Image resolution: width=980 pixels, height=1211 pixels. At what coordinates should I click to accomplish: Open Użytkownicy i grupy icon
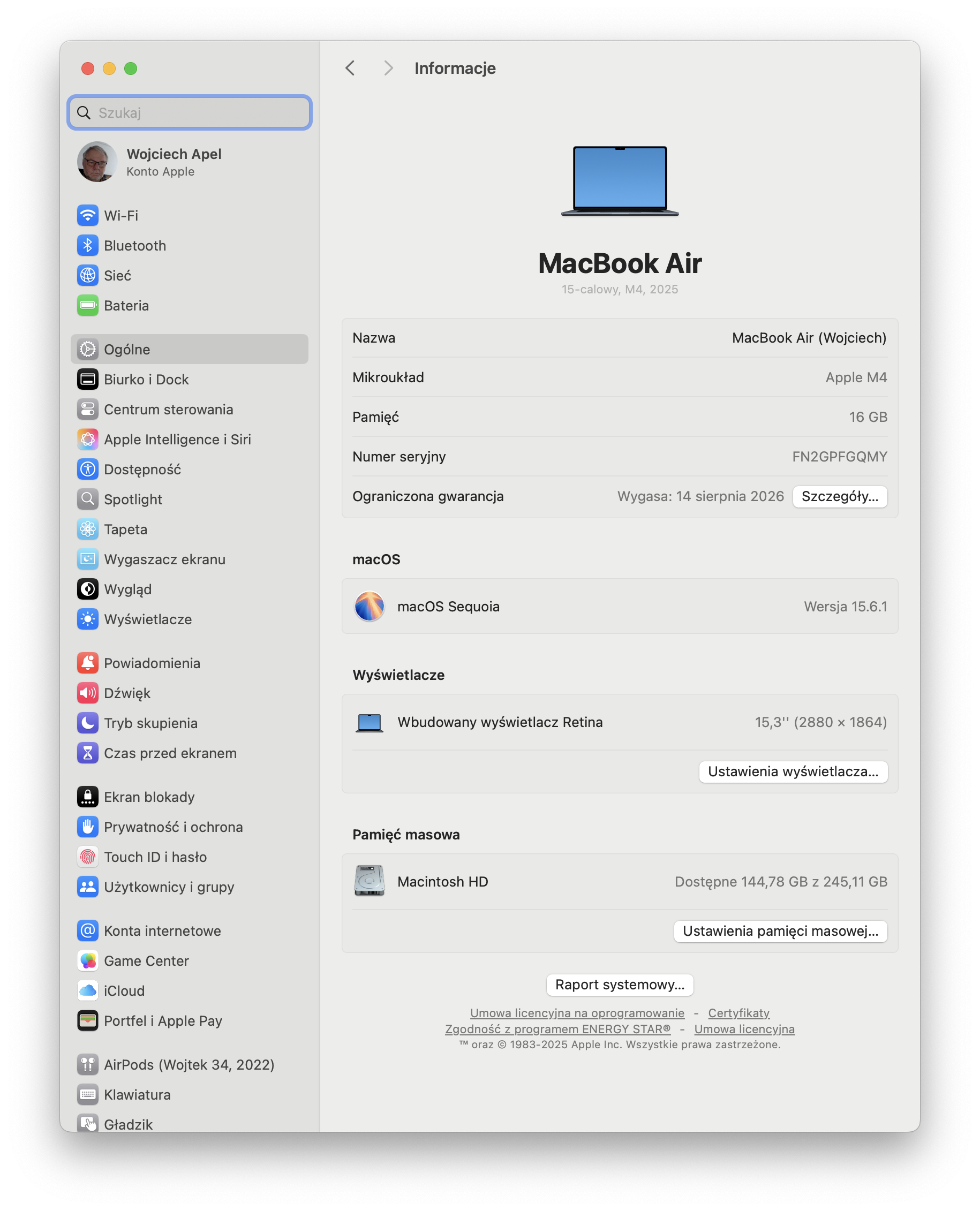pyautogui.click(x=87, y=887)
